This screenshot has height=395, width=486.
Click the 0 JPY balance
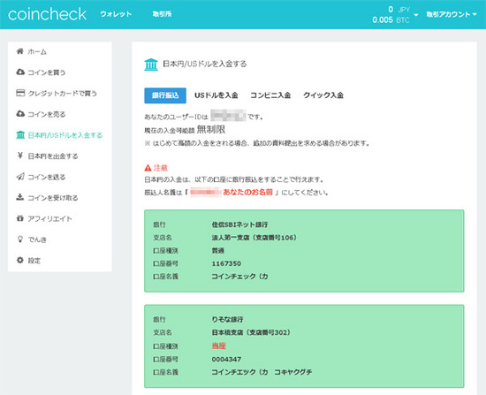(x=399, y=10)
